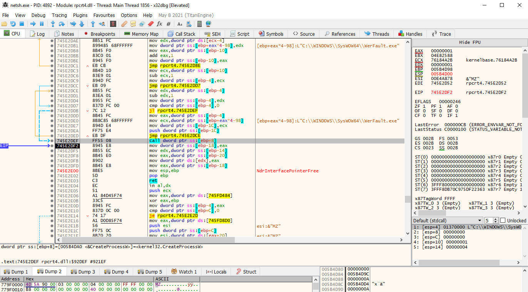Image resolution: width=528 pixels, height=292 pixels.
Task: Open the Plugins menu
Action: pyautogui.click(x=80, y=15)
